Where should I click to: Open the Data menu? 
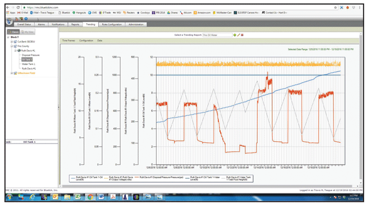tap(100, 41)
